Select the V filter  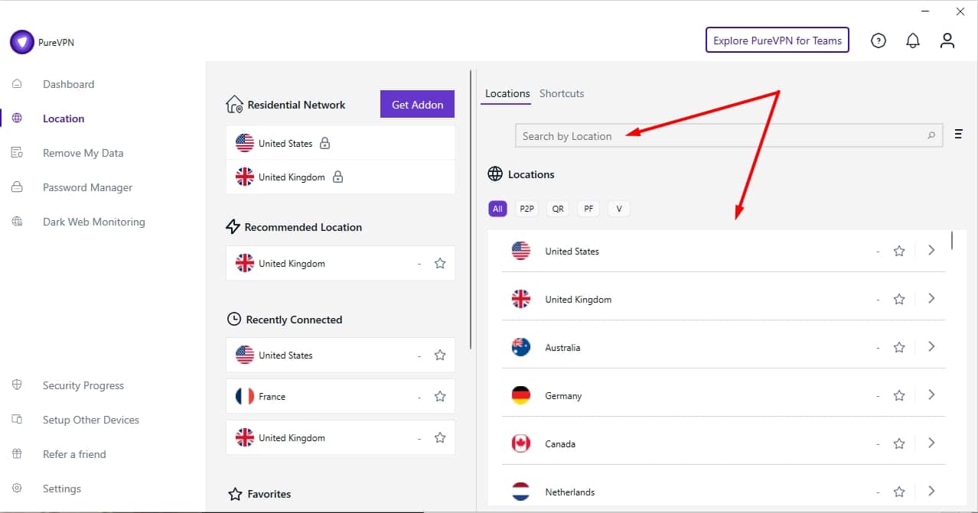[x=618, y=209]
